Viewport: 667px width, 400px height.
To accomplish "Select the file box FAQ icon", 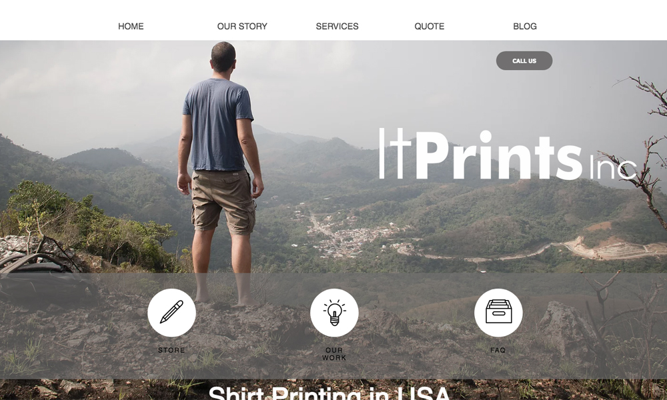I will click(x=498, y=313).
